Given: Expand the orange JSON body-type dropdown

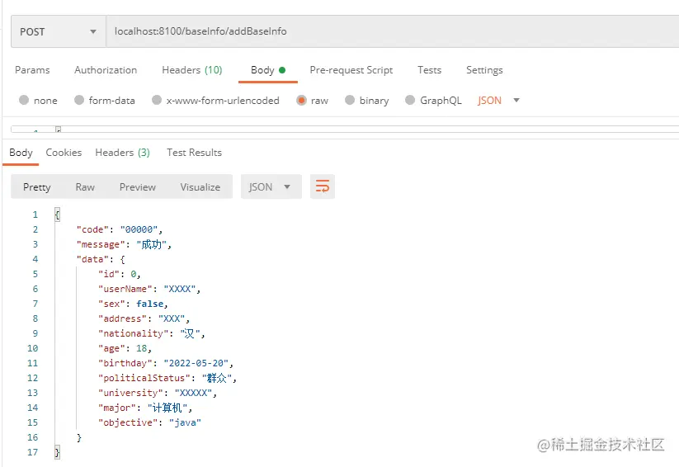Looking at the screenshot, I should click(x=498, y=101).
